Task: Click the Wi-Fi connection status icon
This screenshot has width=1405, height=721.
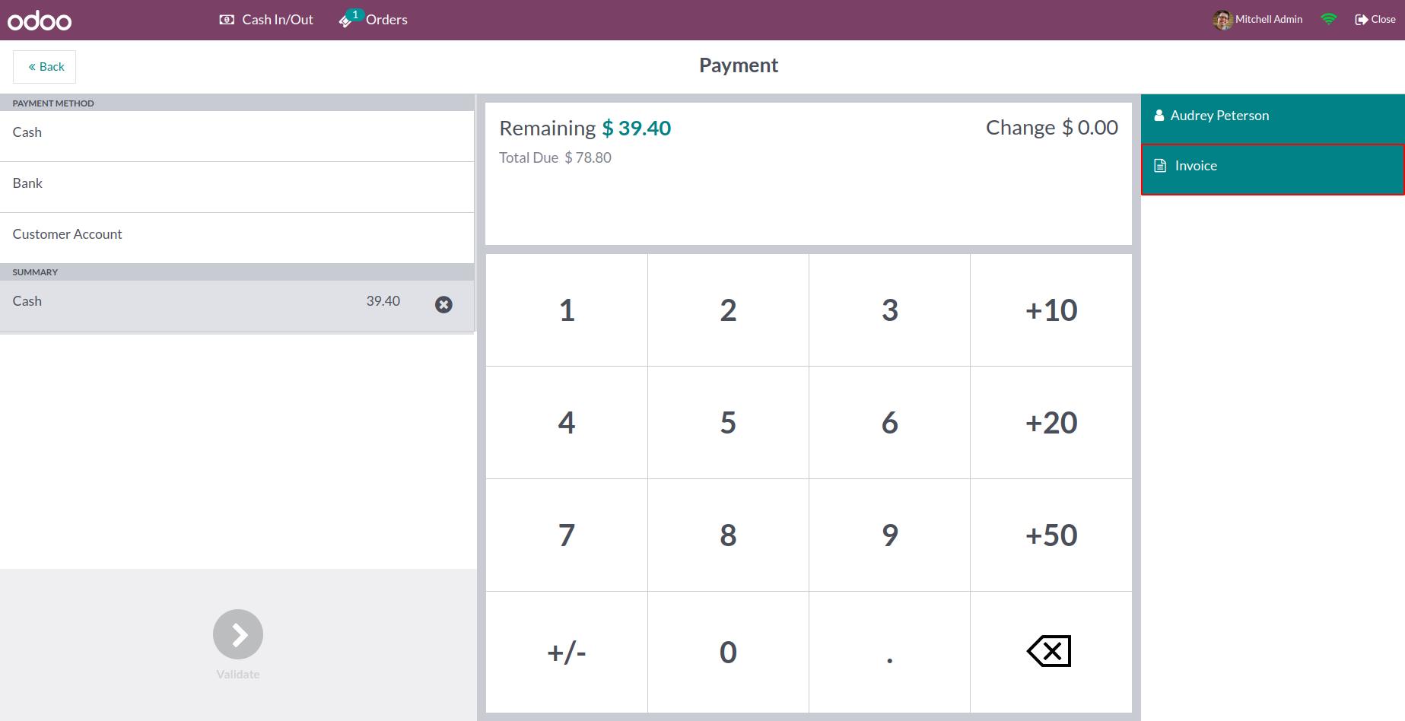Action: tap(1328, 20)
